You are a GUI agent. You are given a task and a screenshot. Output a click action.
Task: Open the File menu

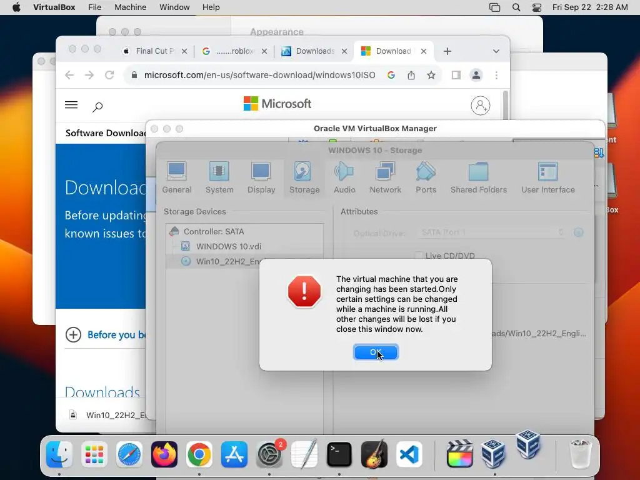pyautogui.click(x=95, y=7)
